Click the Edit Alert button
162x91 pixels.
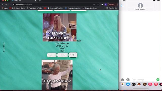63,55
